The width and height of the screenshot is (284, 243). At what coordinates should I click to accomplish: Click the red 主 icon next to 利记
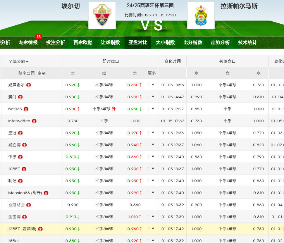20,181
